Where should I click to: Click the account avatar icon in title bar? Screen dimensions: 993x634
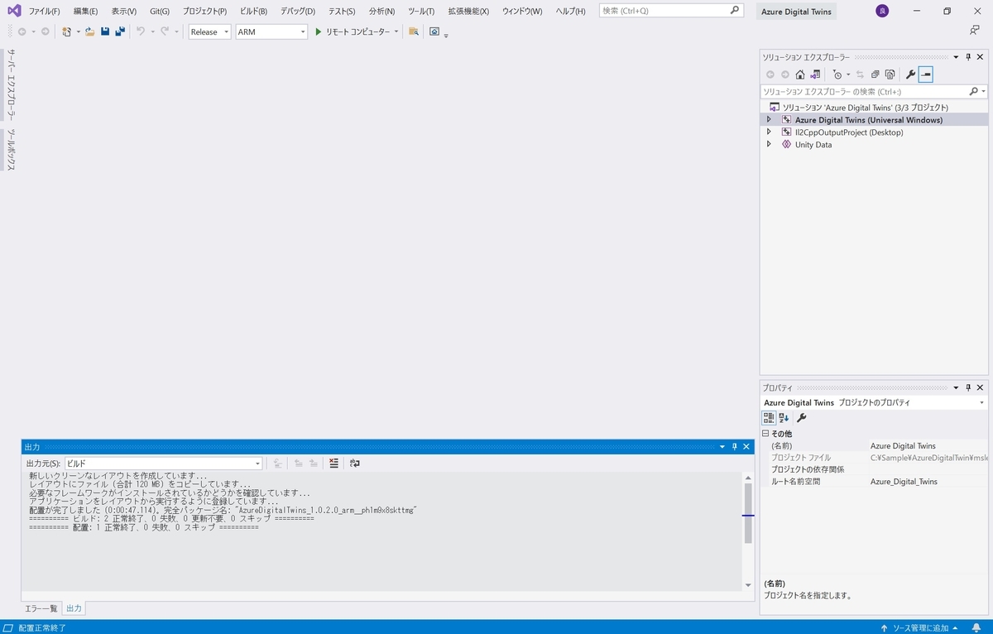(882, 11)
